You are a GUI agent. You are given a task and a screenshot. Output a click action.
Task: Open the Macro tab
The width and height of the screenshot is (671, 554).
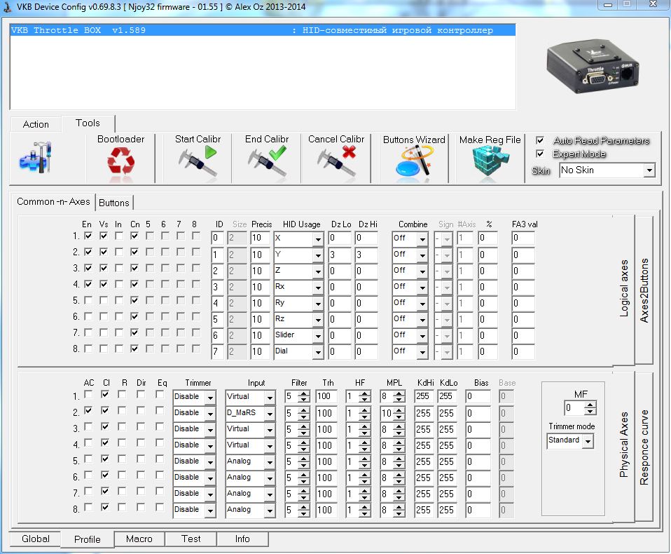[x=139, y=539]
